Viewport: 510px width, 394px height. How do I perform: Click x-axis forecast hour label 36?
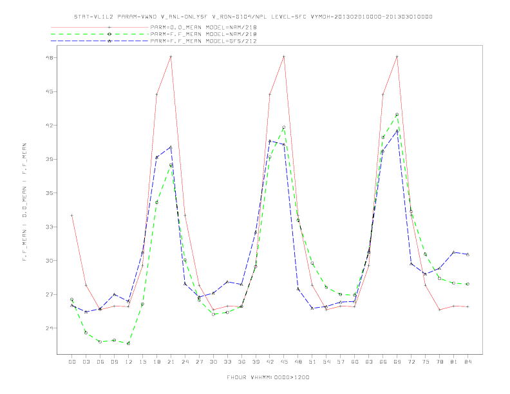tap(241, 362)
